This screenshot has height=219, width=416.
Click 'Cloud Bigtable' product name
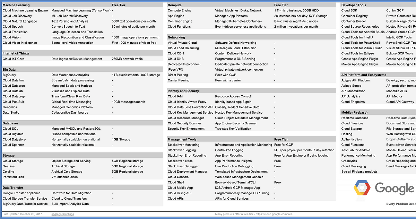pos(13,134)
